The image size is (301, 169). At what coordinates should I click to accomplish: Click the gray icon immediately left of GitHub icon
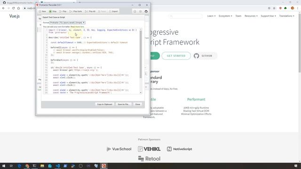(141, 11)
